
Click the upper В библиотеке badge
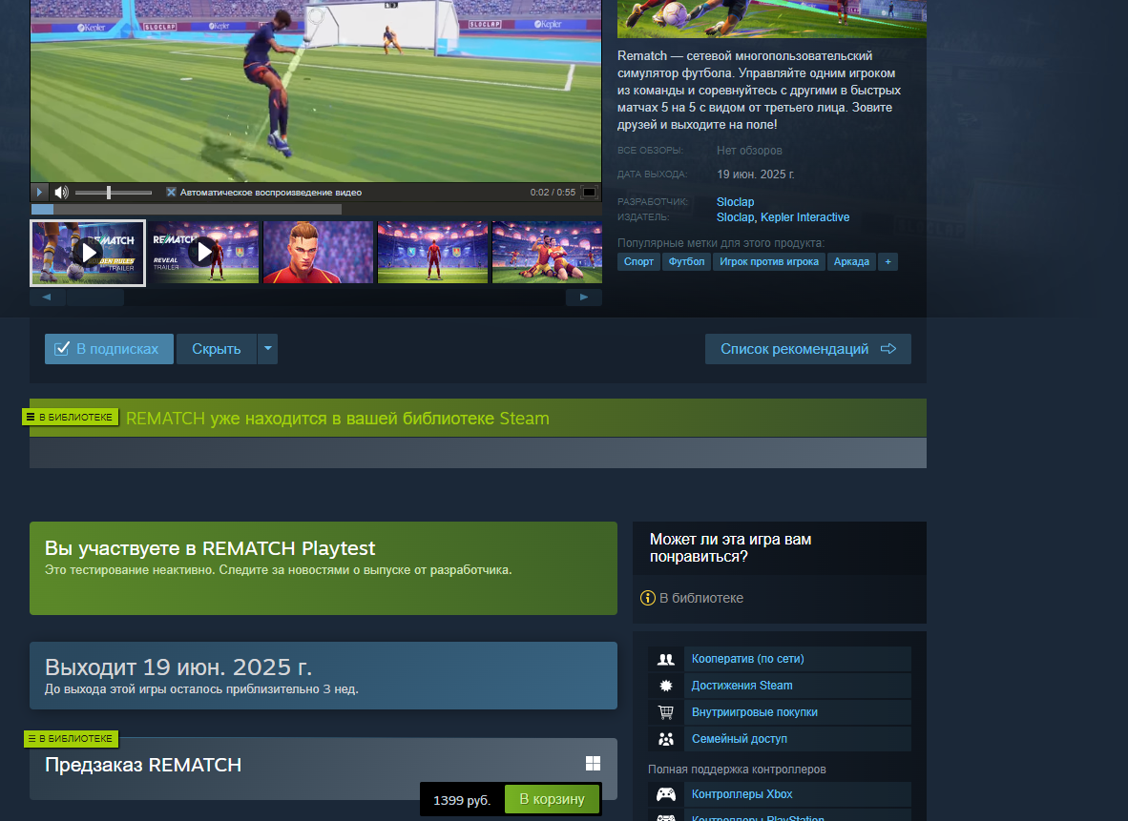[x=70, y=417]
